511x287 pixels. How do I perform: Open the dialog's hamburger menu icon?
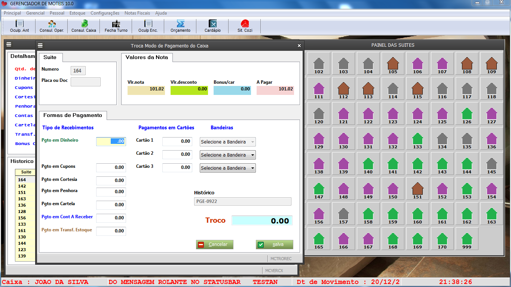point(40,46)
